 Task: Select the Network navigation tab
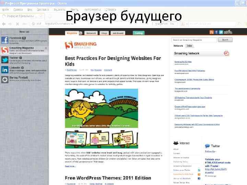91,33
